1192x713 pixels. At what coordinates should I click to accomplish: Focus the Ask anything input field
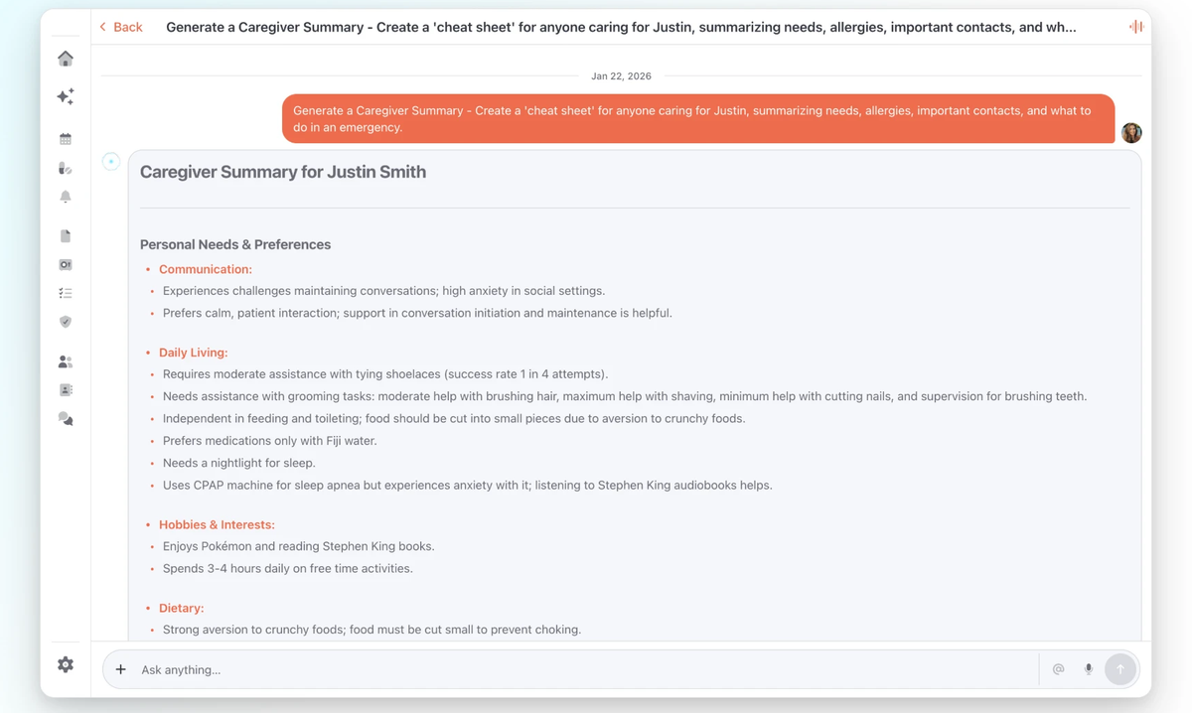pyautogui.click(x=586, y=669)
